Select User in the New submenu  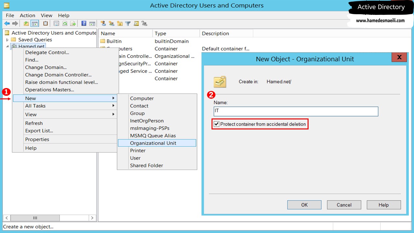(x=157, y=158)
